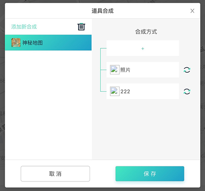Image resolution: width=205 pixels, height=191 pixels.
Task: Add a new ingredient via plus slot
Action: 143,48
